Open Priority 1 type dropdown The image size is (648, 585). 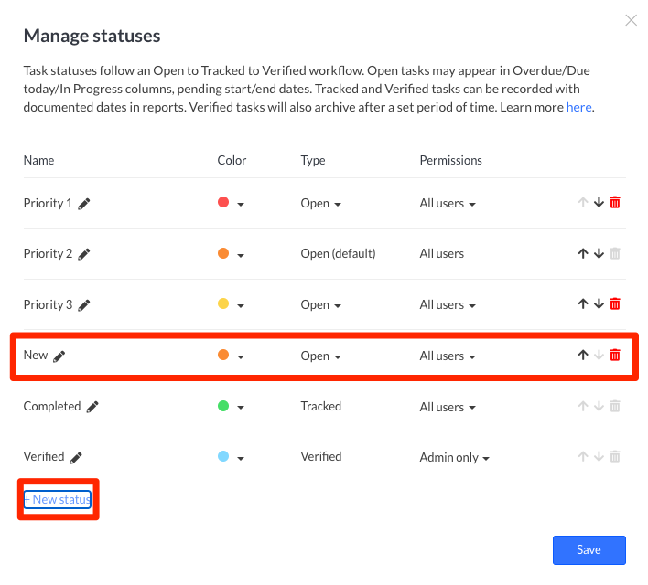click(321, 204)
